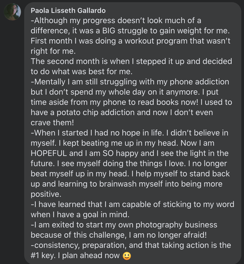Screen dimensions: 244x264
Task: Click the line starting '-When I started'
Action: [130, 133]
